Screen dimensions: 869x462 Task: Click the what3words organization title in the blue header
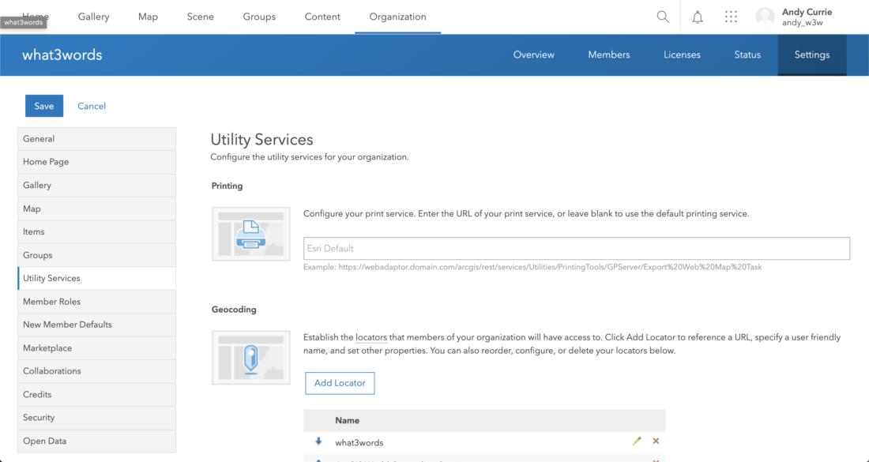(62, 54)
